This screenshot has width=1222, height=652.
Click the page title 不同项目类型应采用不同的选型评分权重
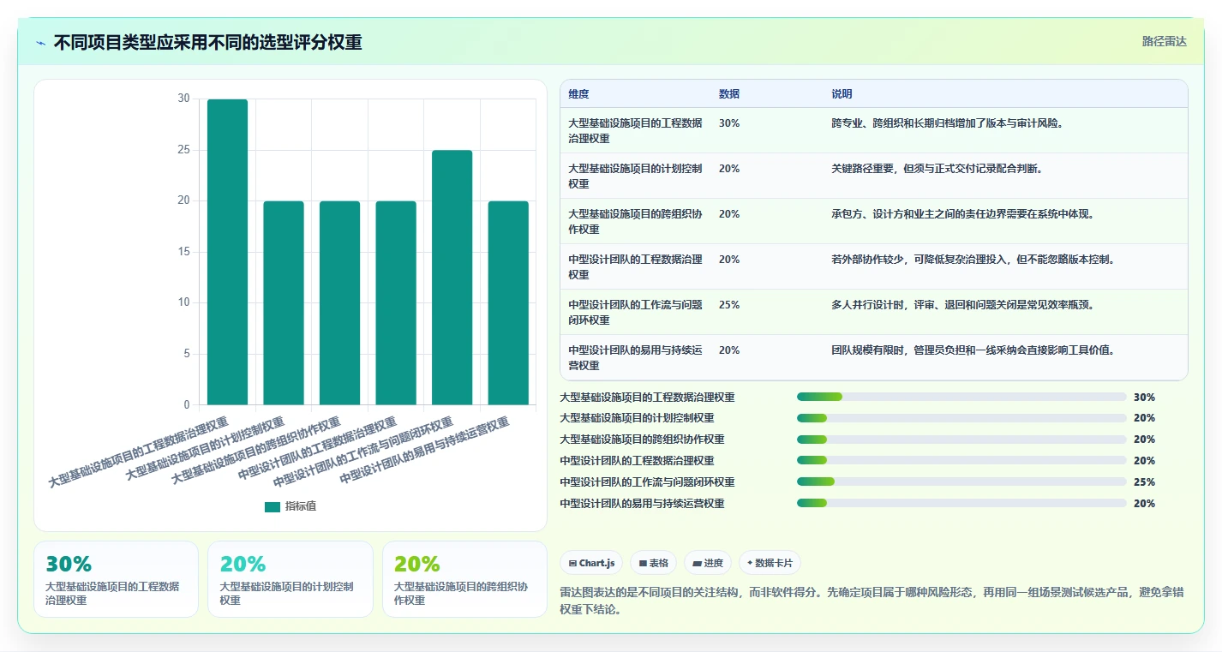[x=207, y=43]
